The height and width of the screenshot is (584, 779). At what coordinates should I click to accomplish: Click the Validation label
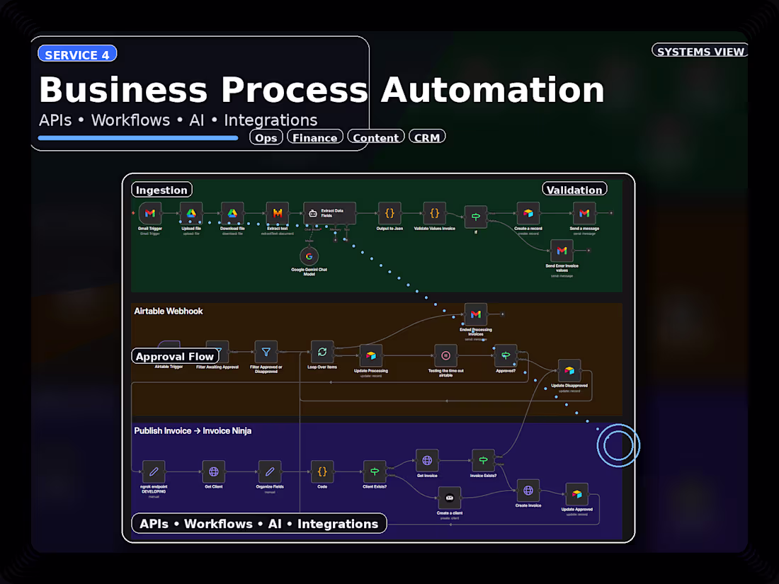[x=574, y=190]
